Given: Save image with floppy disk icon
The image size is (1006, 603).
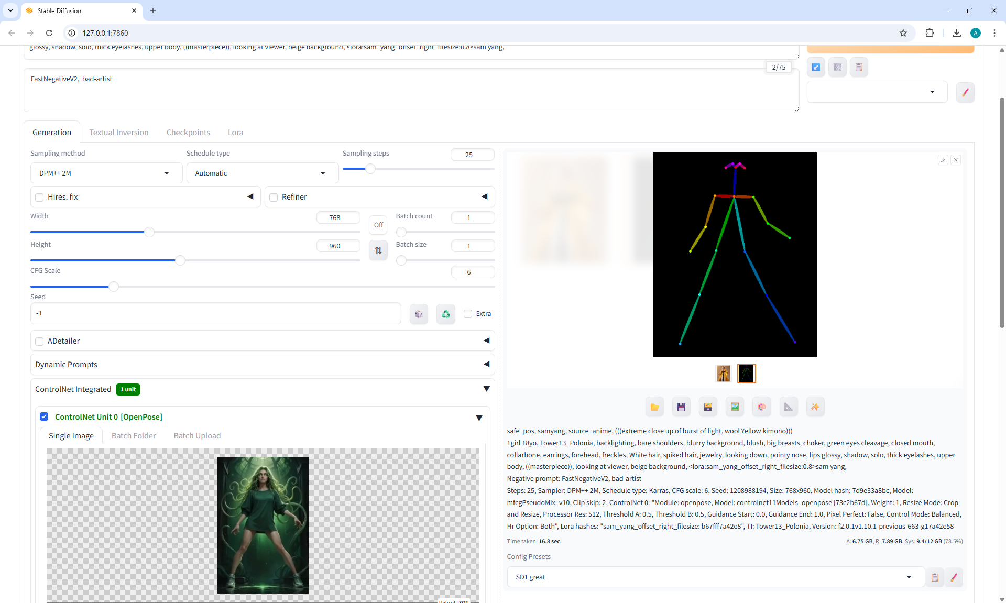Looking at the screenshot, I should [x=681, y=407].
